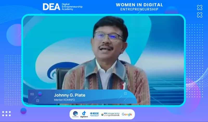Viewport: 208px width, 122px height.
Task: Click the IEEE logo in sponsor bar
Action: pos(94,114)
